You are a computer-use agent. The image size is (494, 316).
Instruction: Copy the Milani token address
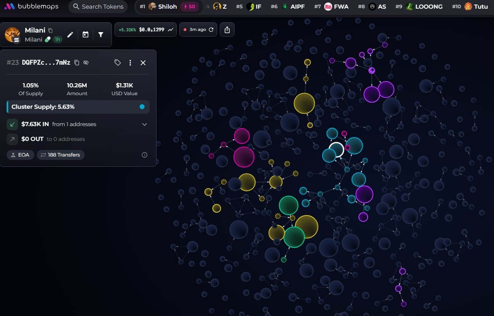click(50, 30)
